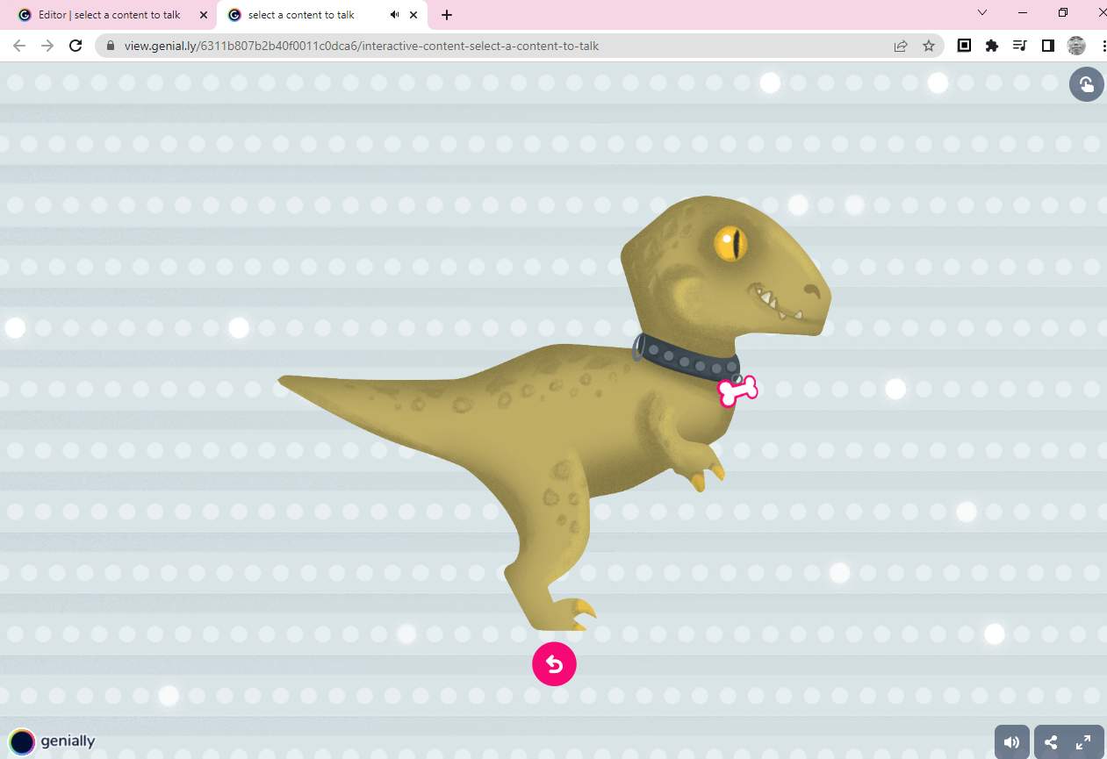
Task: Select the active 'select a content to talk' tab
Action: [x=301, y=15]
